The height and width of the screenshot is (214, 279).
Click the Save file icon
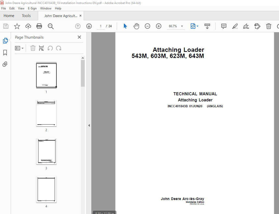tap(6, 26)
